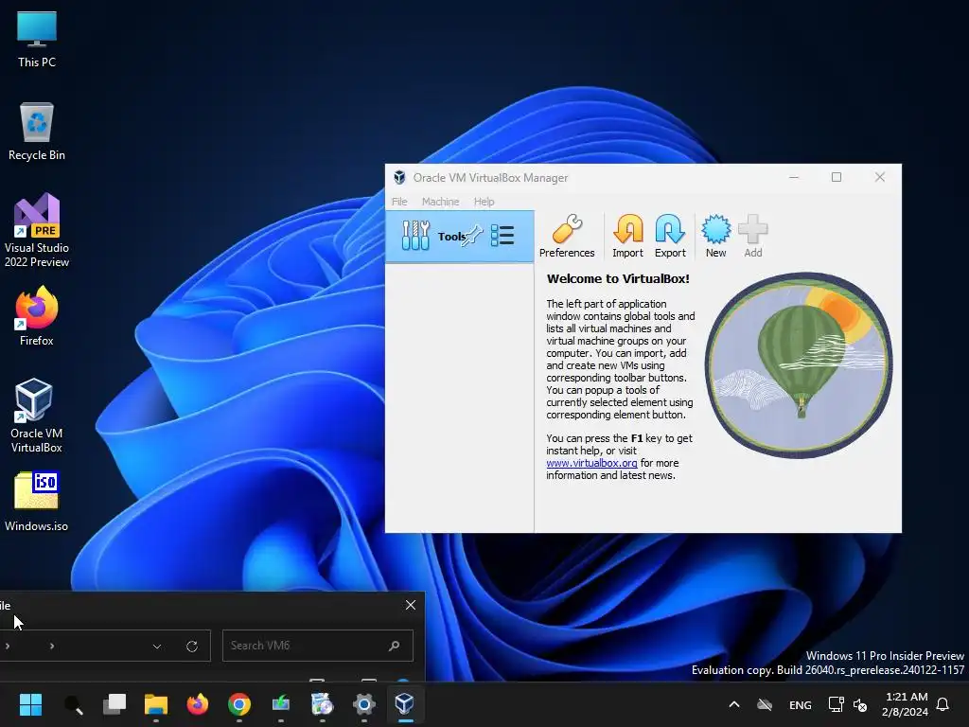Open the Help menu
The width and height of the screenshot is (969, 727).
pos(484,202)
